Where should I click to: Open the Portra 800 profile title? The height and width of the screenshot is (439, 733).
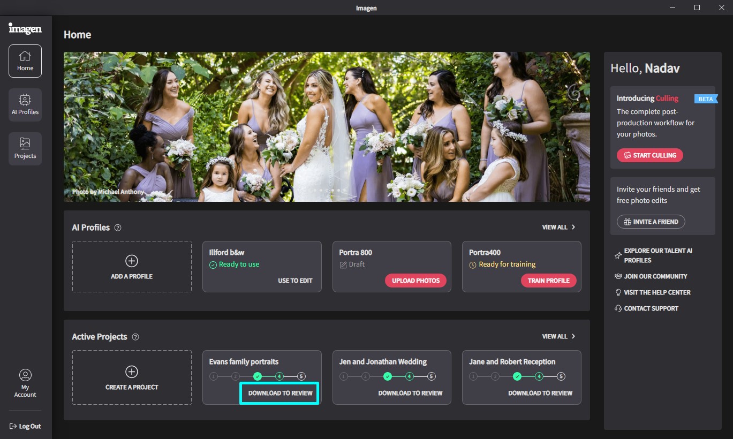(x=356, y=252)
